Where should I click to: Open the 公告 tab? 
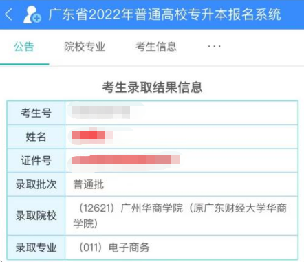pyautogui.click(x=24, y=47)
